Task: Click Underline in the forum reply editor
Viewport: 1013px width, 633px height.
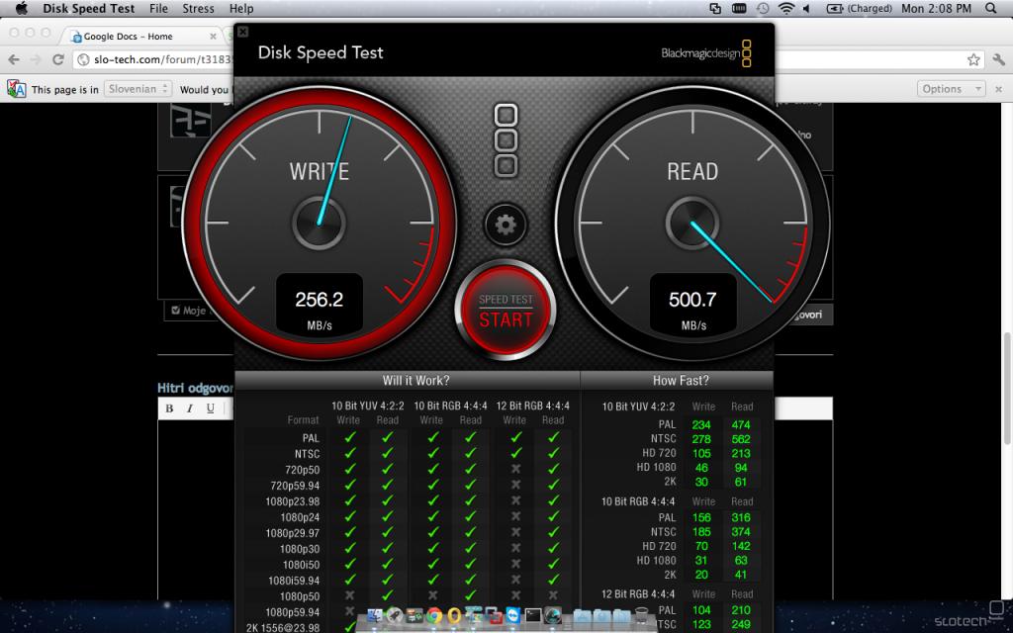Action: 211,408
